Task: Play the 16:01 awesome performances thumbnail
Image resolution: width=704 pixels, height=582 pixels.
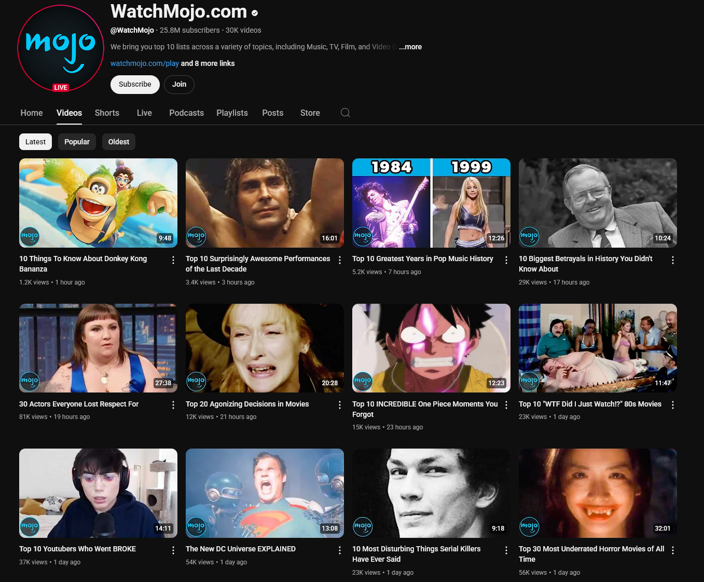Action: (265, 203)
